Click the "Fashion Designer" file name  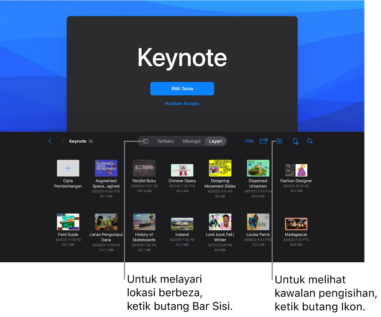point(296,181)
